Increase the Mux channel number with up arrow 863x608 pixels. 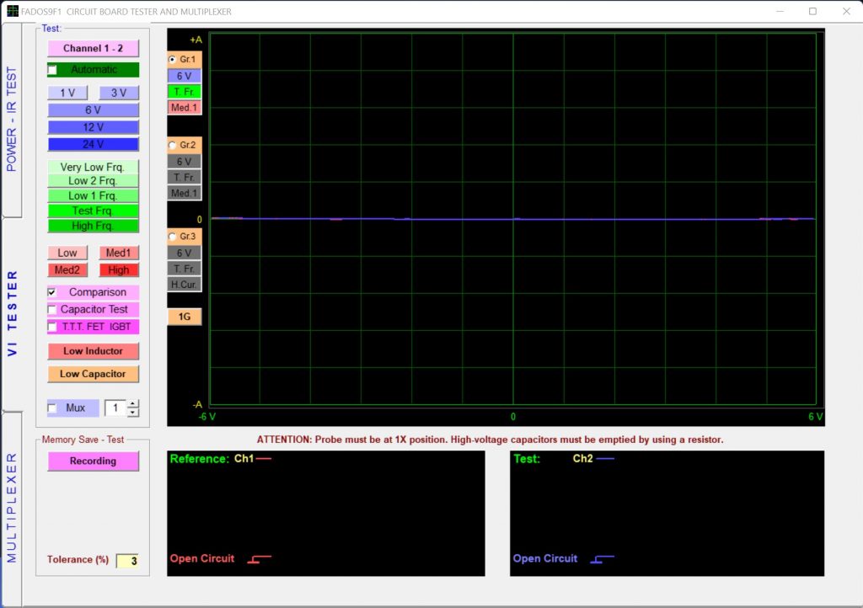(132, 403)
